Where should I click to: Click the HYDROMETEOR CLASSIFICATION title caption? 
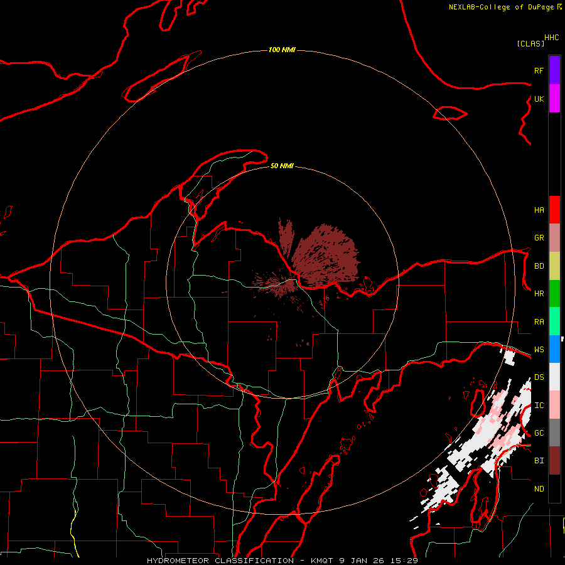(x=220, y=561)
